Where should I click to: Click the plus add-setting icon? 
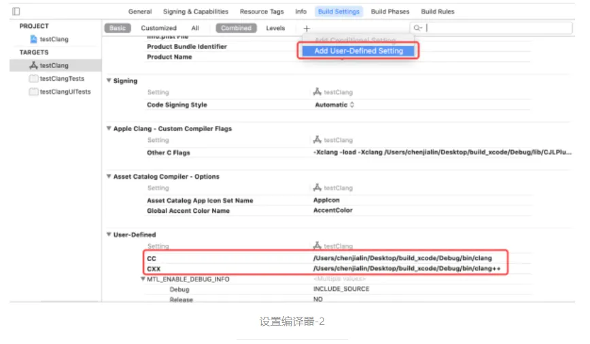click(x=307, y=29)
